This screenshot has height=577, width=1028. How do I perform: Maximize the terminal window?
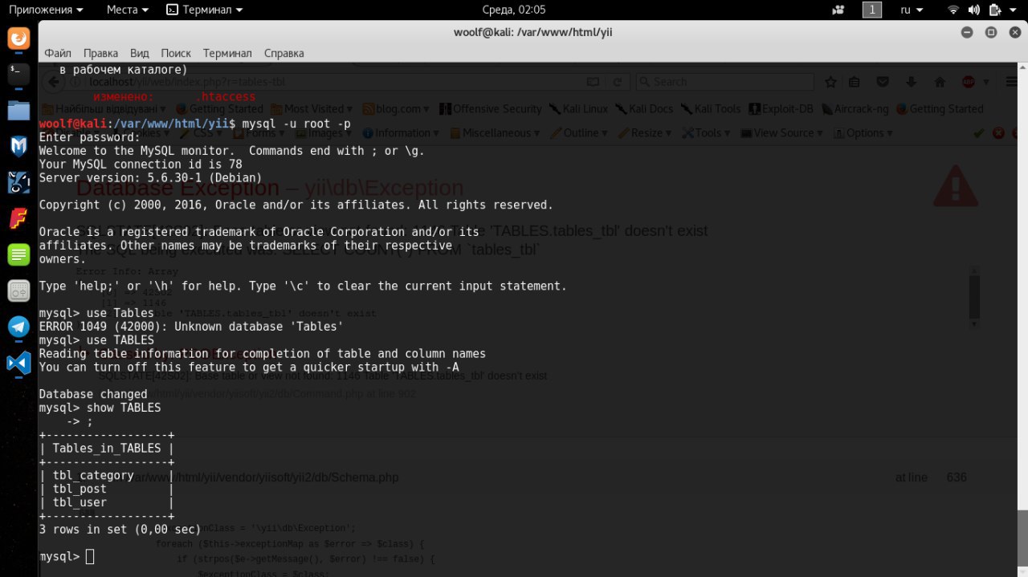coord(991,32)
